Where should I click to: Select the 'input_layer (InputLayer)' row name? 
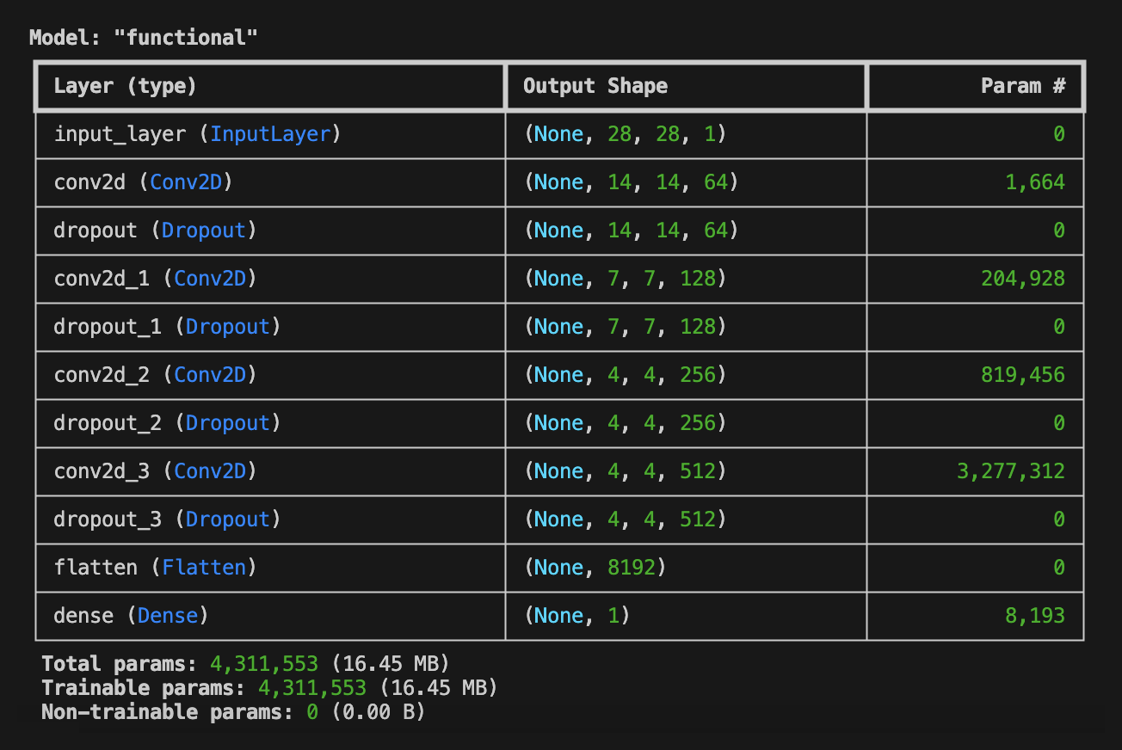(x=197, y=134)
